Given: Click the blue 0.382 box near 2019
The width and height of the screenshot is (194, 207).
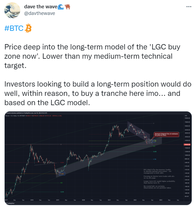Looking at the screenshot, I should pos(62,174).
